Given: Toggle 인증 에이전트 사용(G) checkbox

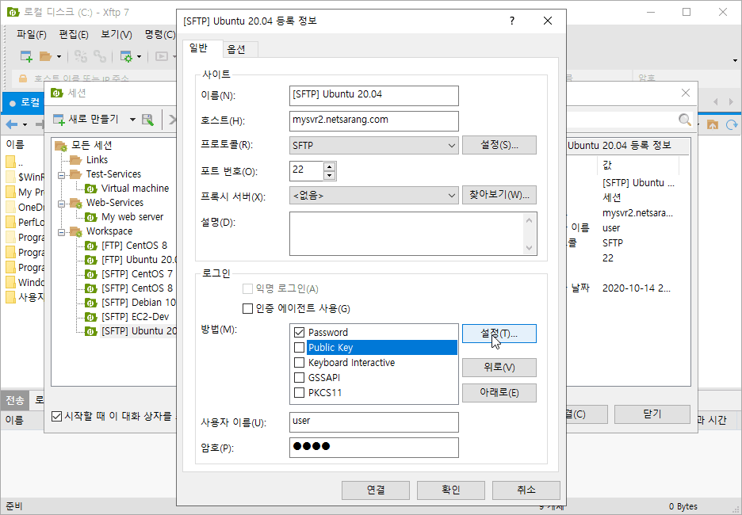Looking at the screenshot, I should pos(247,309).
